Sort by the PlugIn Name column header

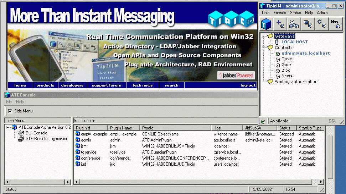click(124, 128)
